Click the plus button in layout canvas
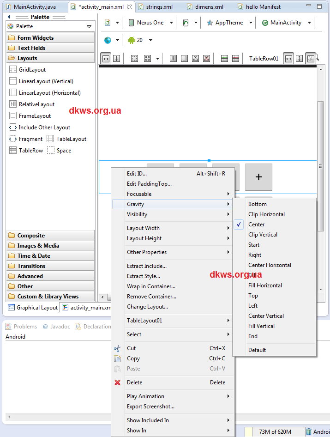This screenshot has width=330, height=437. [x=258, y=177]
